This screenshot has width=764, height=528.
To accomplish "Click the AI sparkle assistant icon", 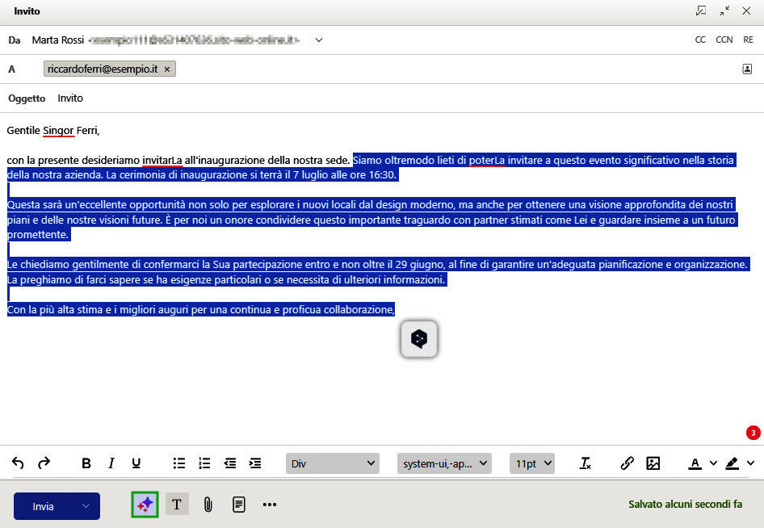I will [145, 505].
